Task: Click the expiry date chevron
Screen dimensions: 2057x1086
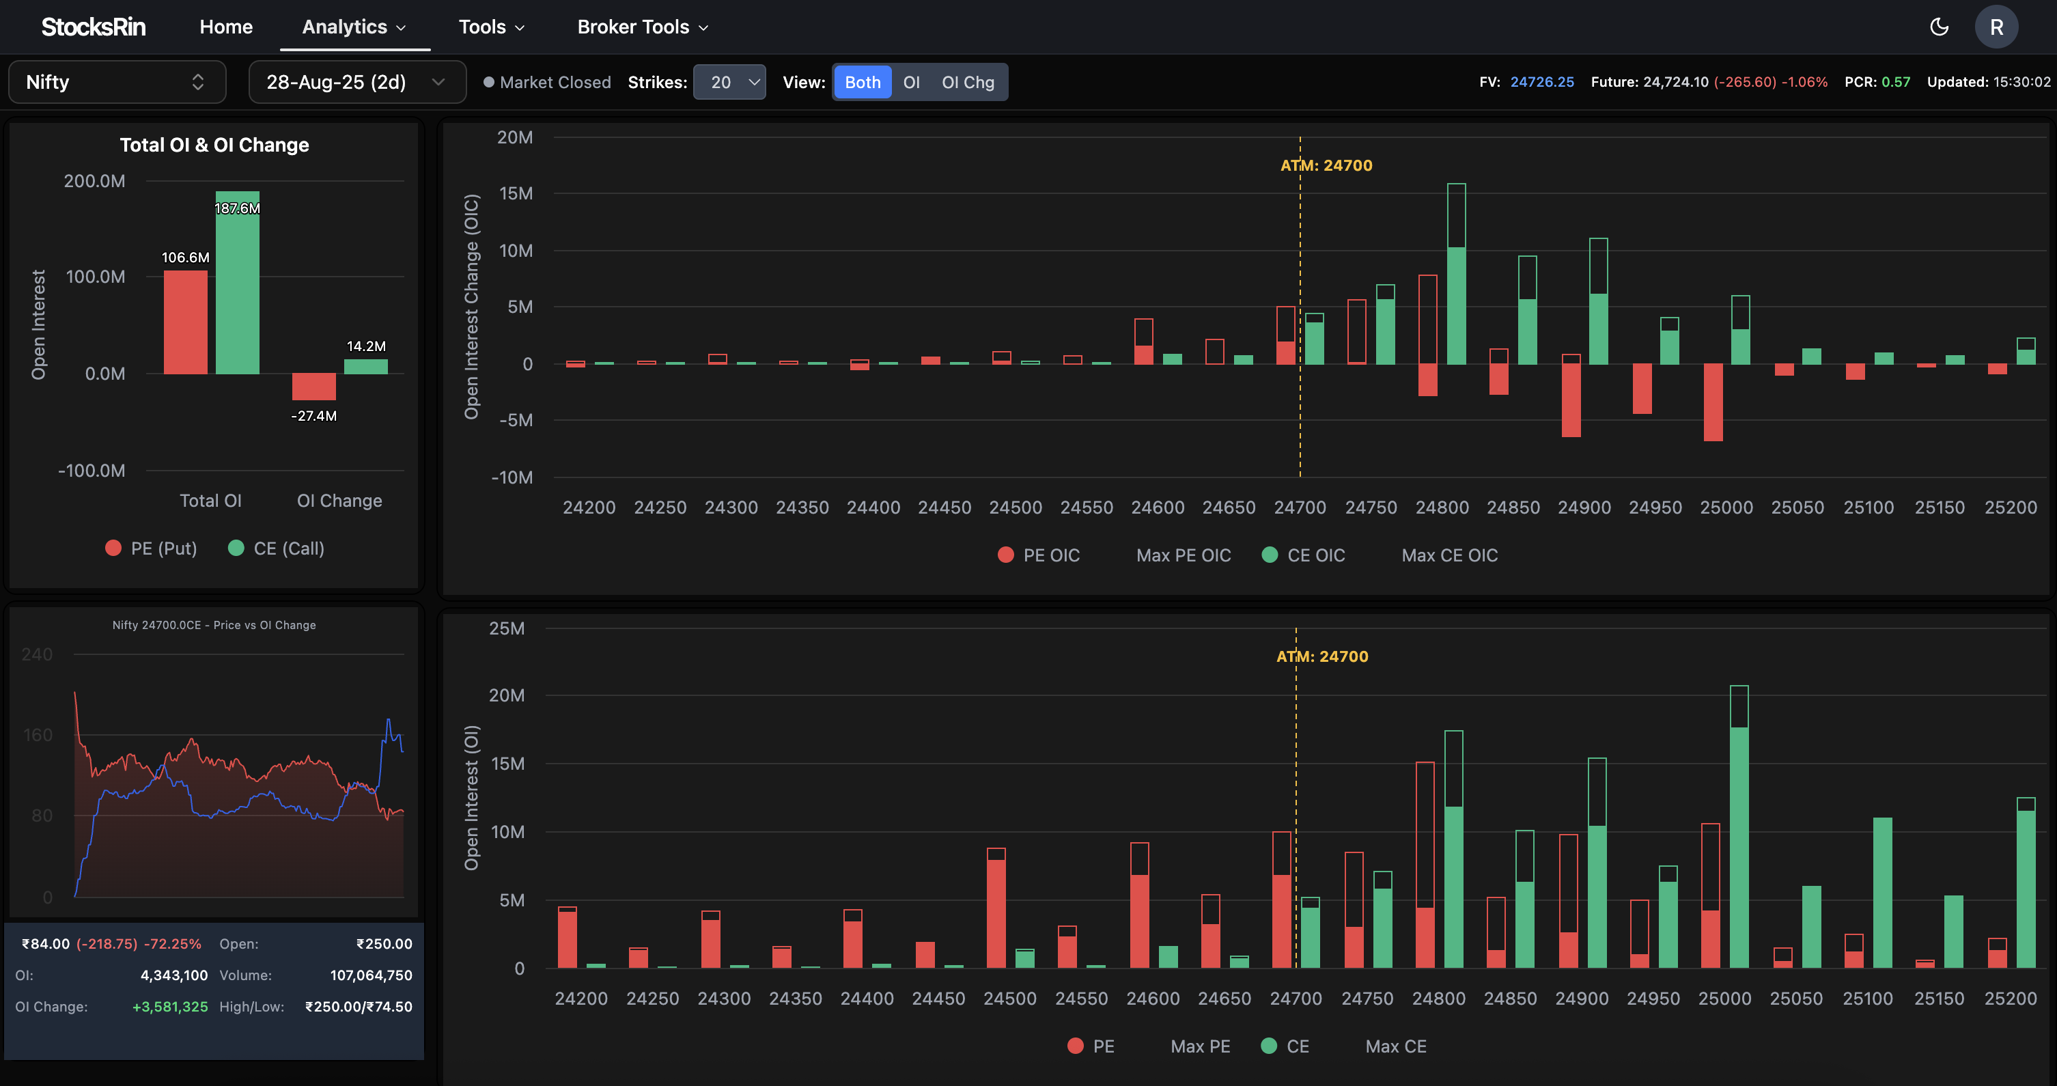Action: (x=438, y=82)
